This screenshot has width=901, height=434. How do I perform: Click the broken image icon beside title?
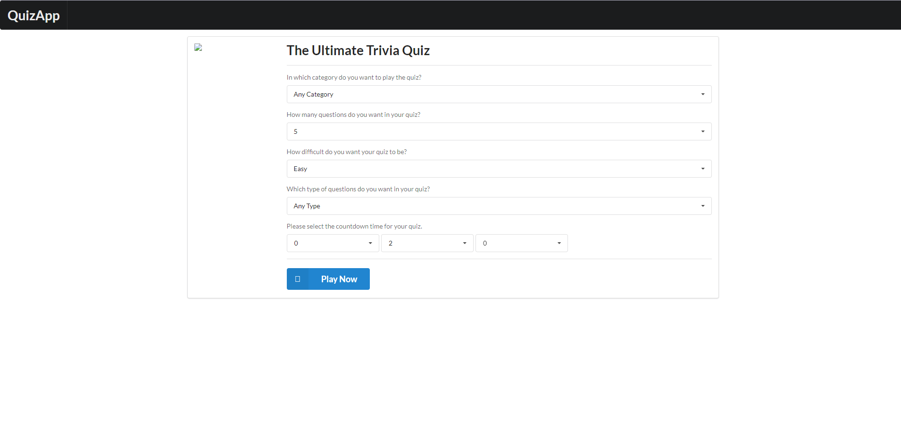point(198,47)
